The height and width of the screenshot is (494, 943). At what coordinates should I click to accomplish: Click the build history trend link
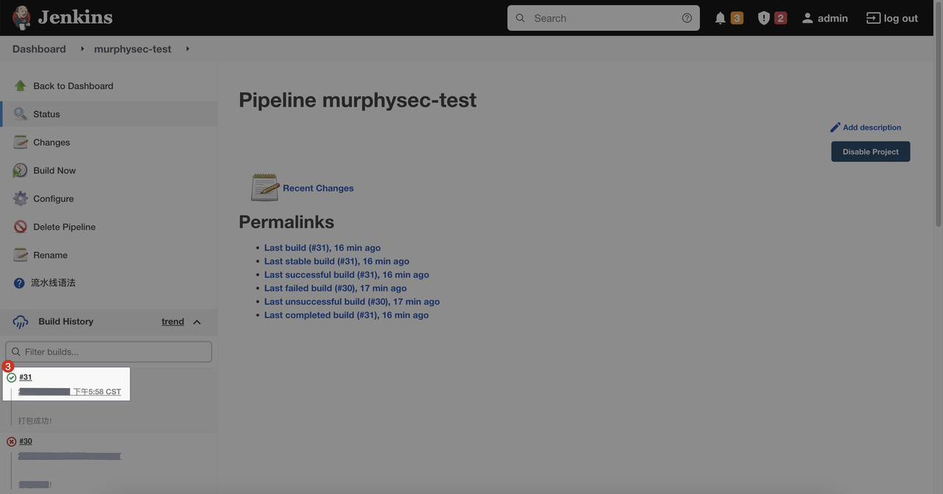pyautogui.click(x=172, y=322)
